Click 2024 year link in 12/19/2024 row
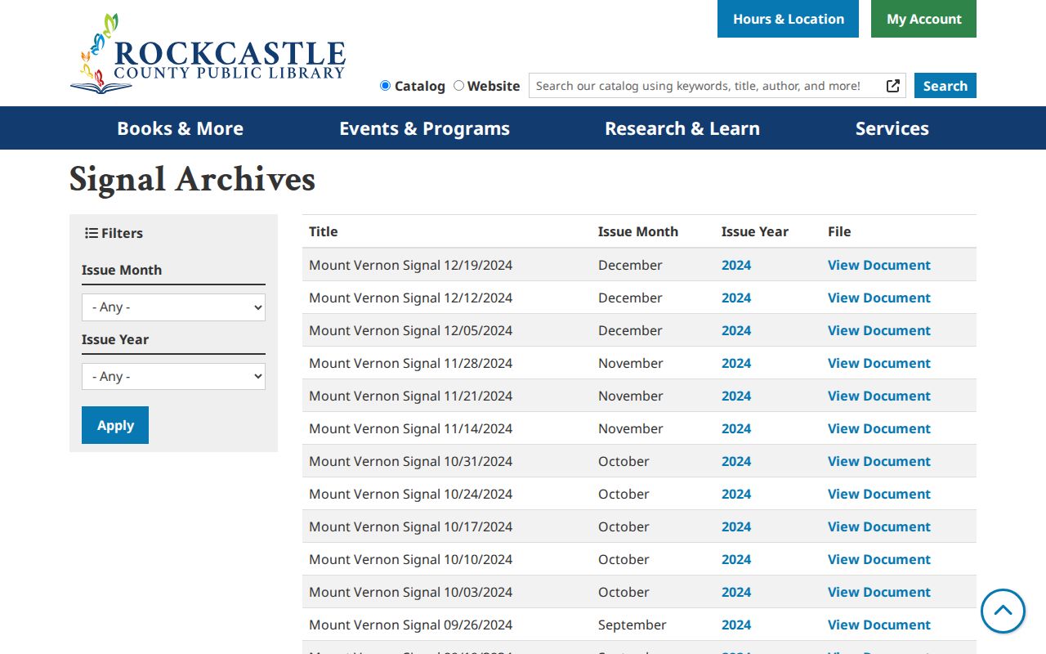This screenshot has width=1046, height=654. 736,265
